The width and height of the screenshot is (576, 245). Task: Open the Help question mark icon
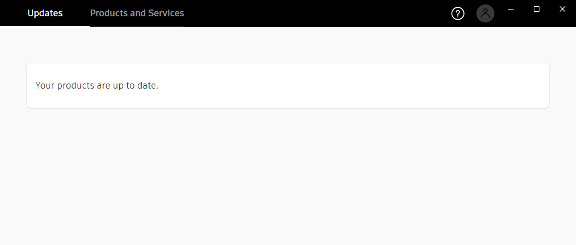(x=458, y=13)
